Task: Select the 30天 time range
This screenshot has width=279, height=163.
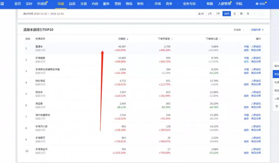Action: (x=227, y=14)
